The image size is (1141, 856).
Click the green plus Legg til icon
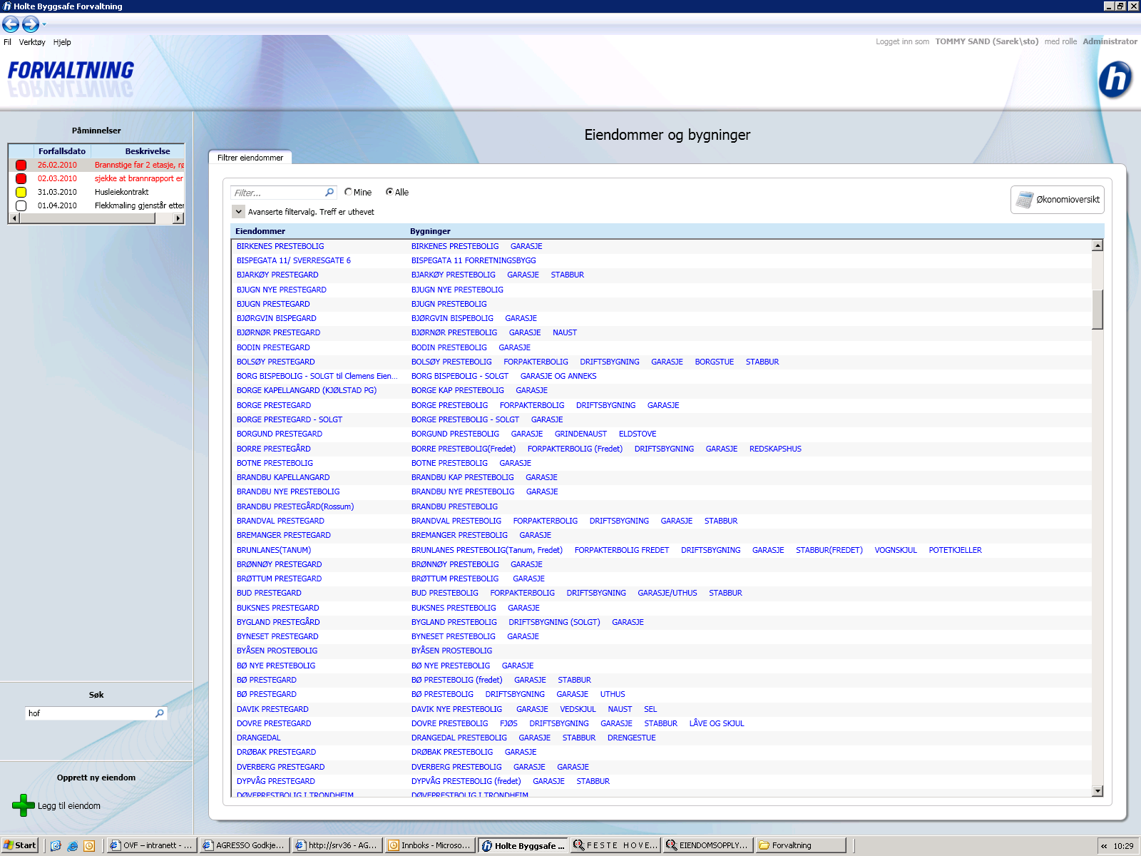pos(24,805)
